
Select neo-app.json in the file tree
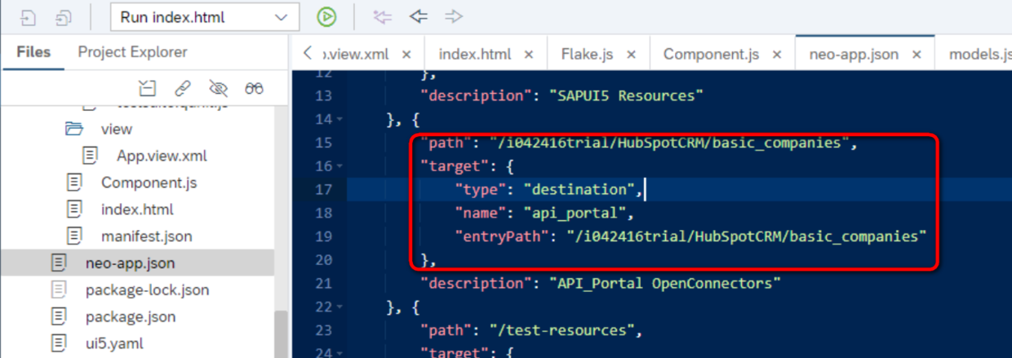[x=130, y=263]
